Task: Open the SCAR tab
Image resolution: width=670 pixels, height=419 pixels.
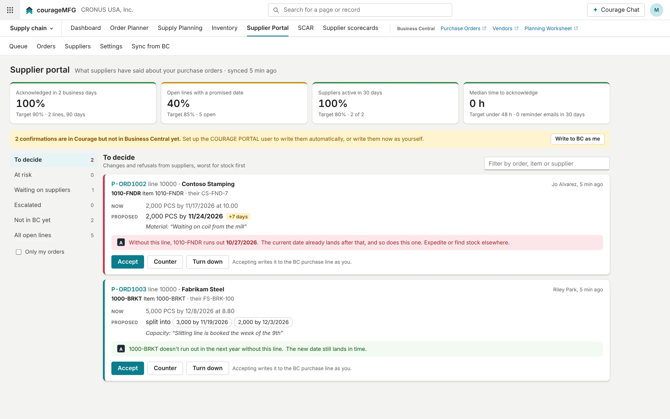Action: coord(306,28)
